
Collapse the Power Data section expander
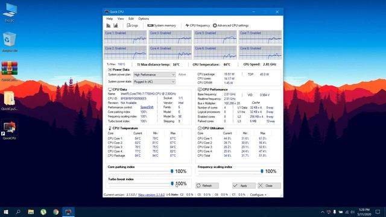110,70
